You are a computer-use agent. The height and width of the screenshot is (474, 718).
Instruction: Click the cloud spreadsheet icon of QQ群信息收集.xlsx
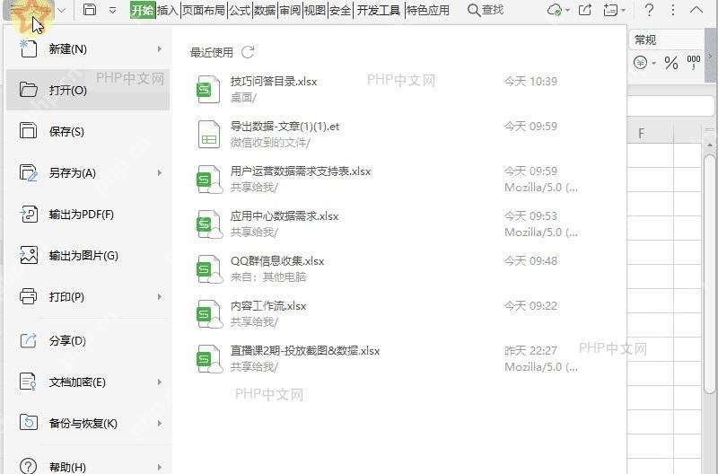[x=209, y=269]
